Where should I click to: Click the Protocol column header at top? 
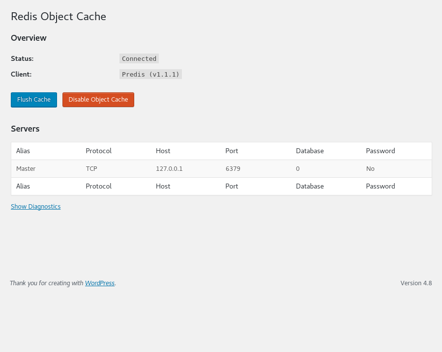99,151
